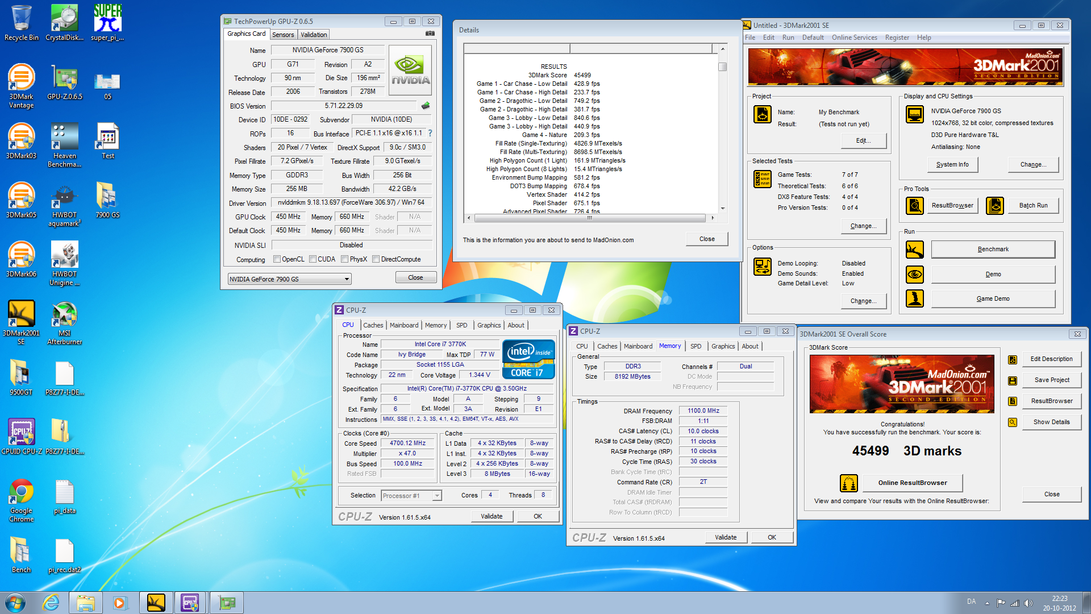Click the Game Demo icon in 3DMark2001
Screen dimensions: 1091x614
tap(915, 298)
